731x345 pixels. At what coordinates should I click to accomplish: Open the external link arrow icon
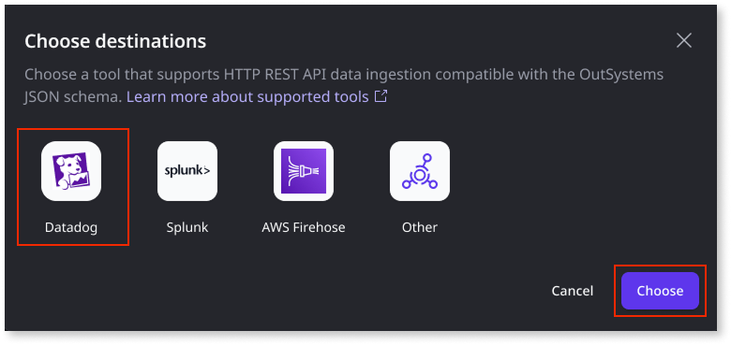point(381,96)
